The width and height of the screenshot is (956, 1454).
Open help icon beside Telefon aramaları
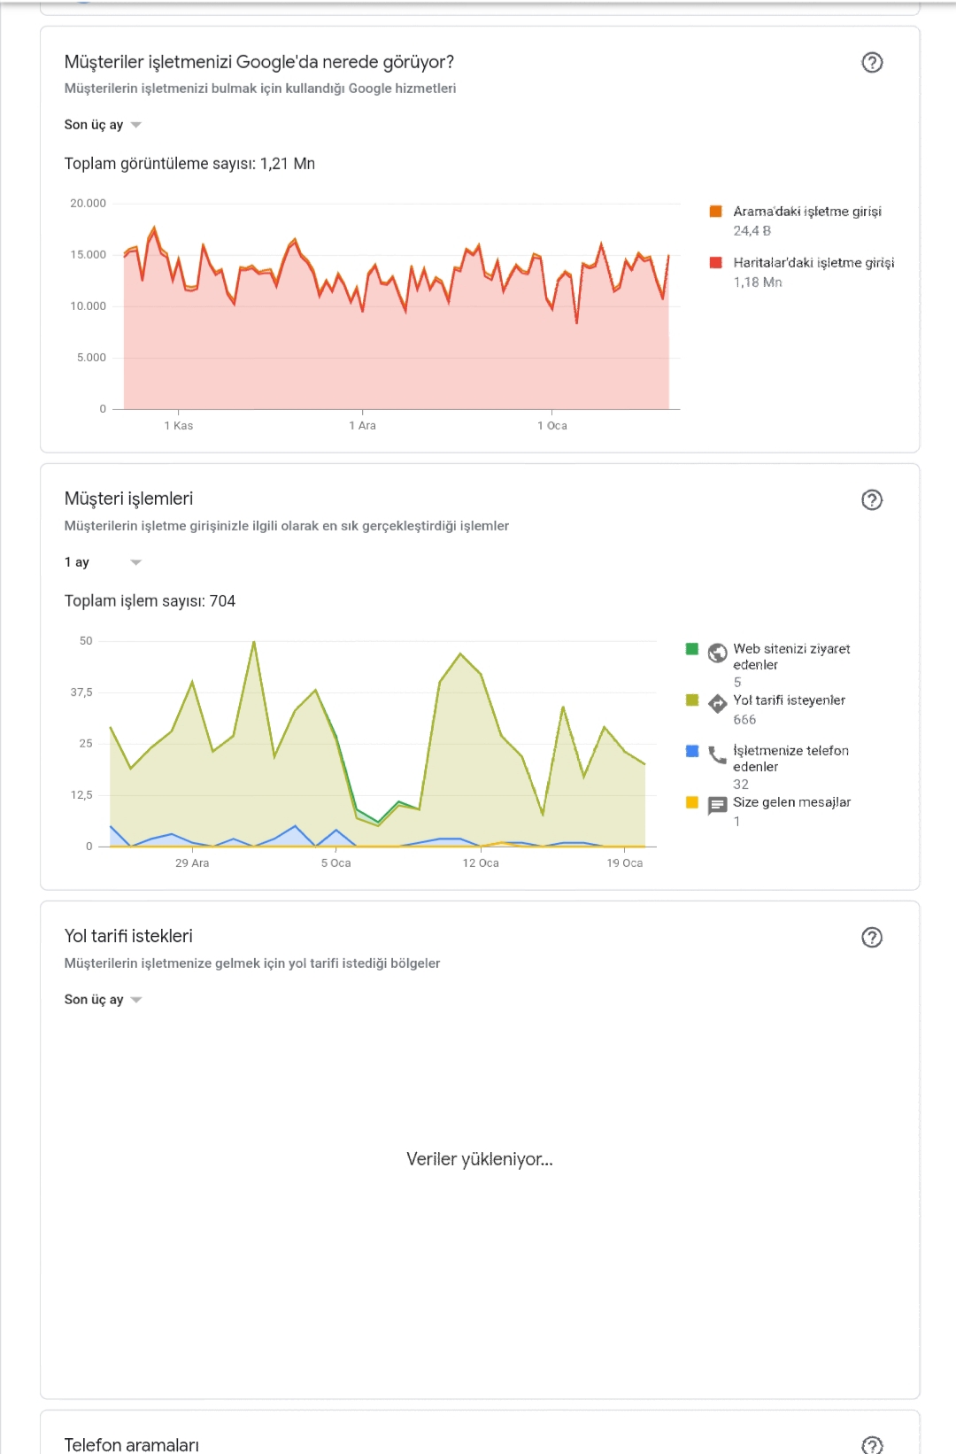click(x=872, y=1444)
